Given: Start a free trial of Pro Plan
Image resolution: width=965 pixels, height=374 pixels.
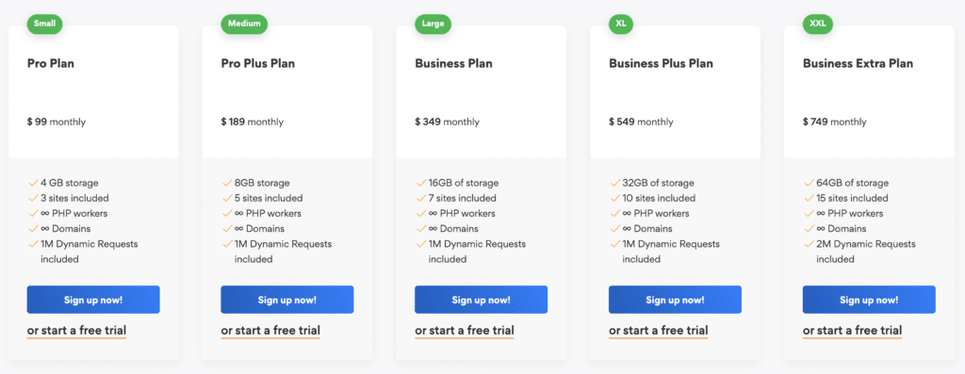Looking at the screenshot, I should (77, 331).
